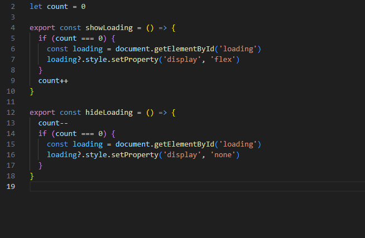The height and width of the screenshot is (238, 365).
Task: Click the 'if' keyword on line 14
Action: click(42, 134)
